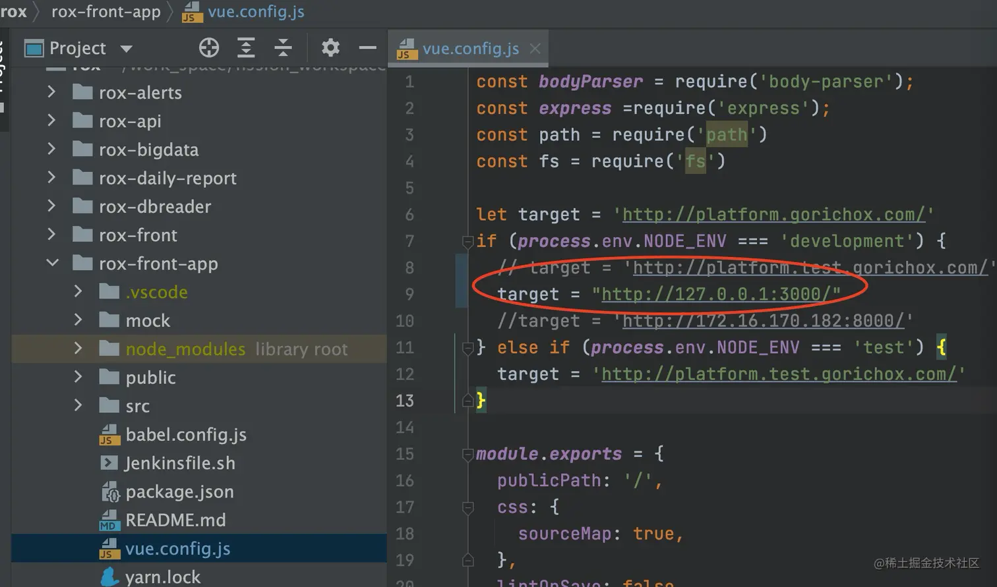Hide the Project panel with minus icon
The width and height of the screenshot is (997, 587).
(x=367, y=47)
